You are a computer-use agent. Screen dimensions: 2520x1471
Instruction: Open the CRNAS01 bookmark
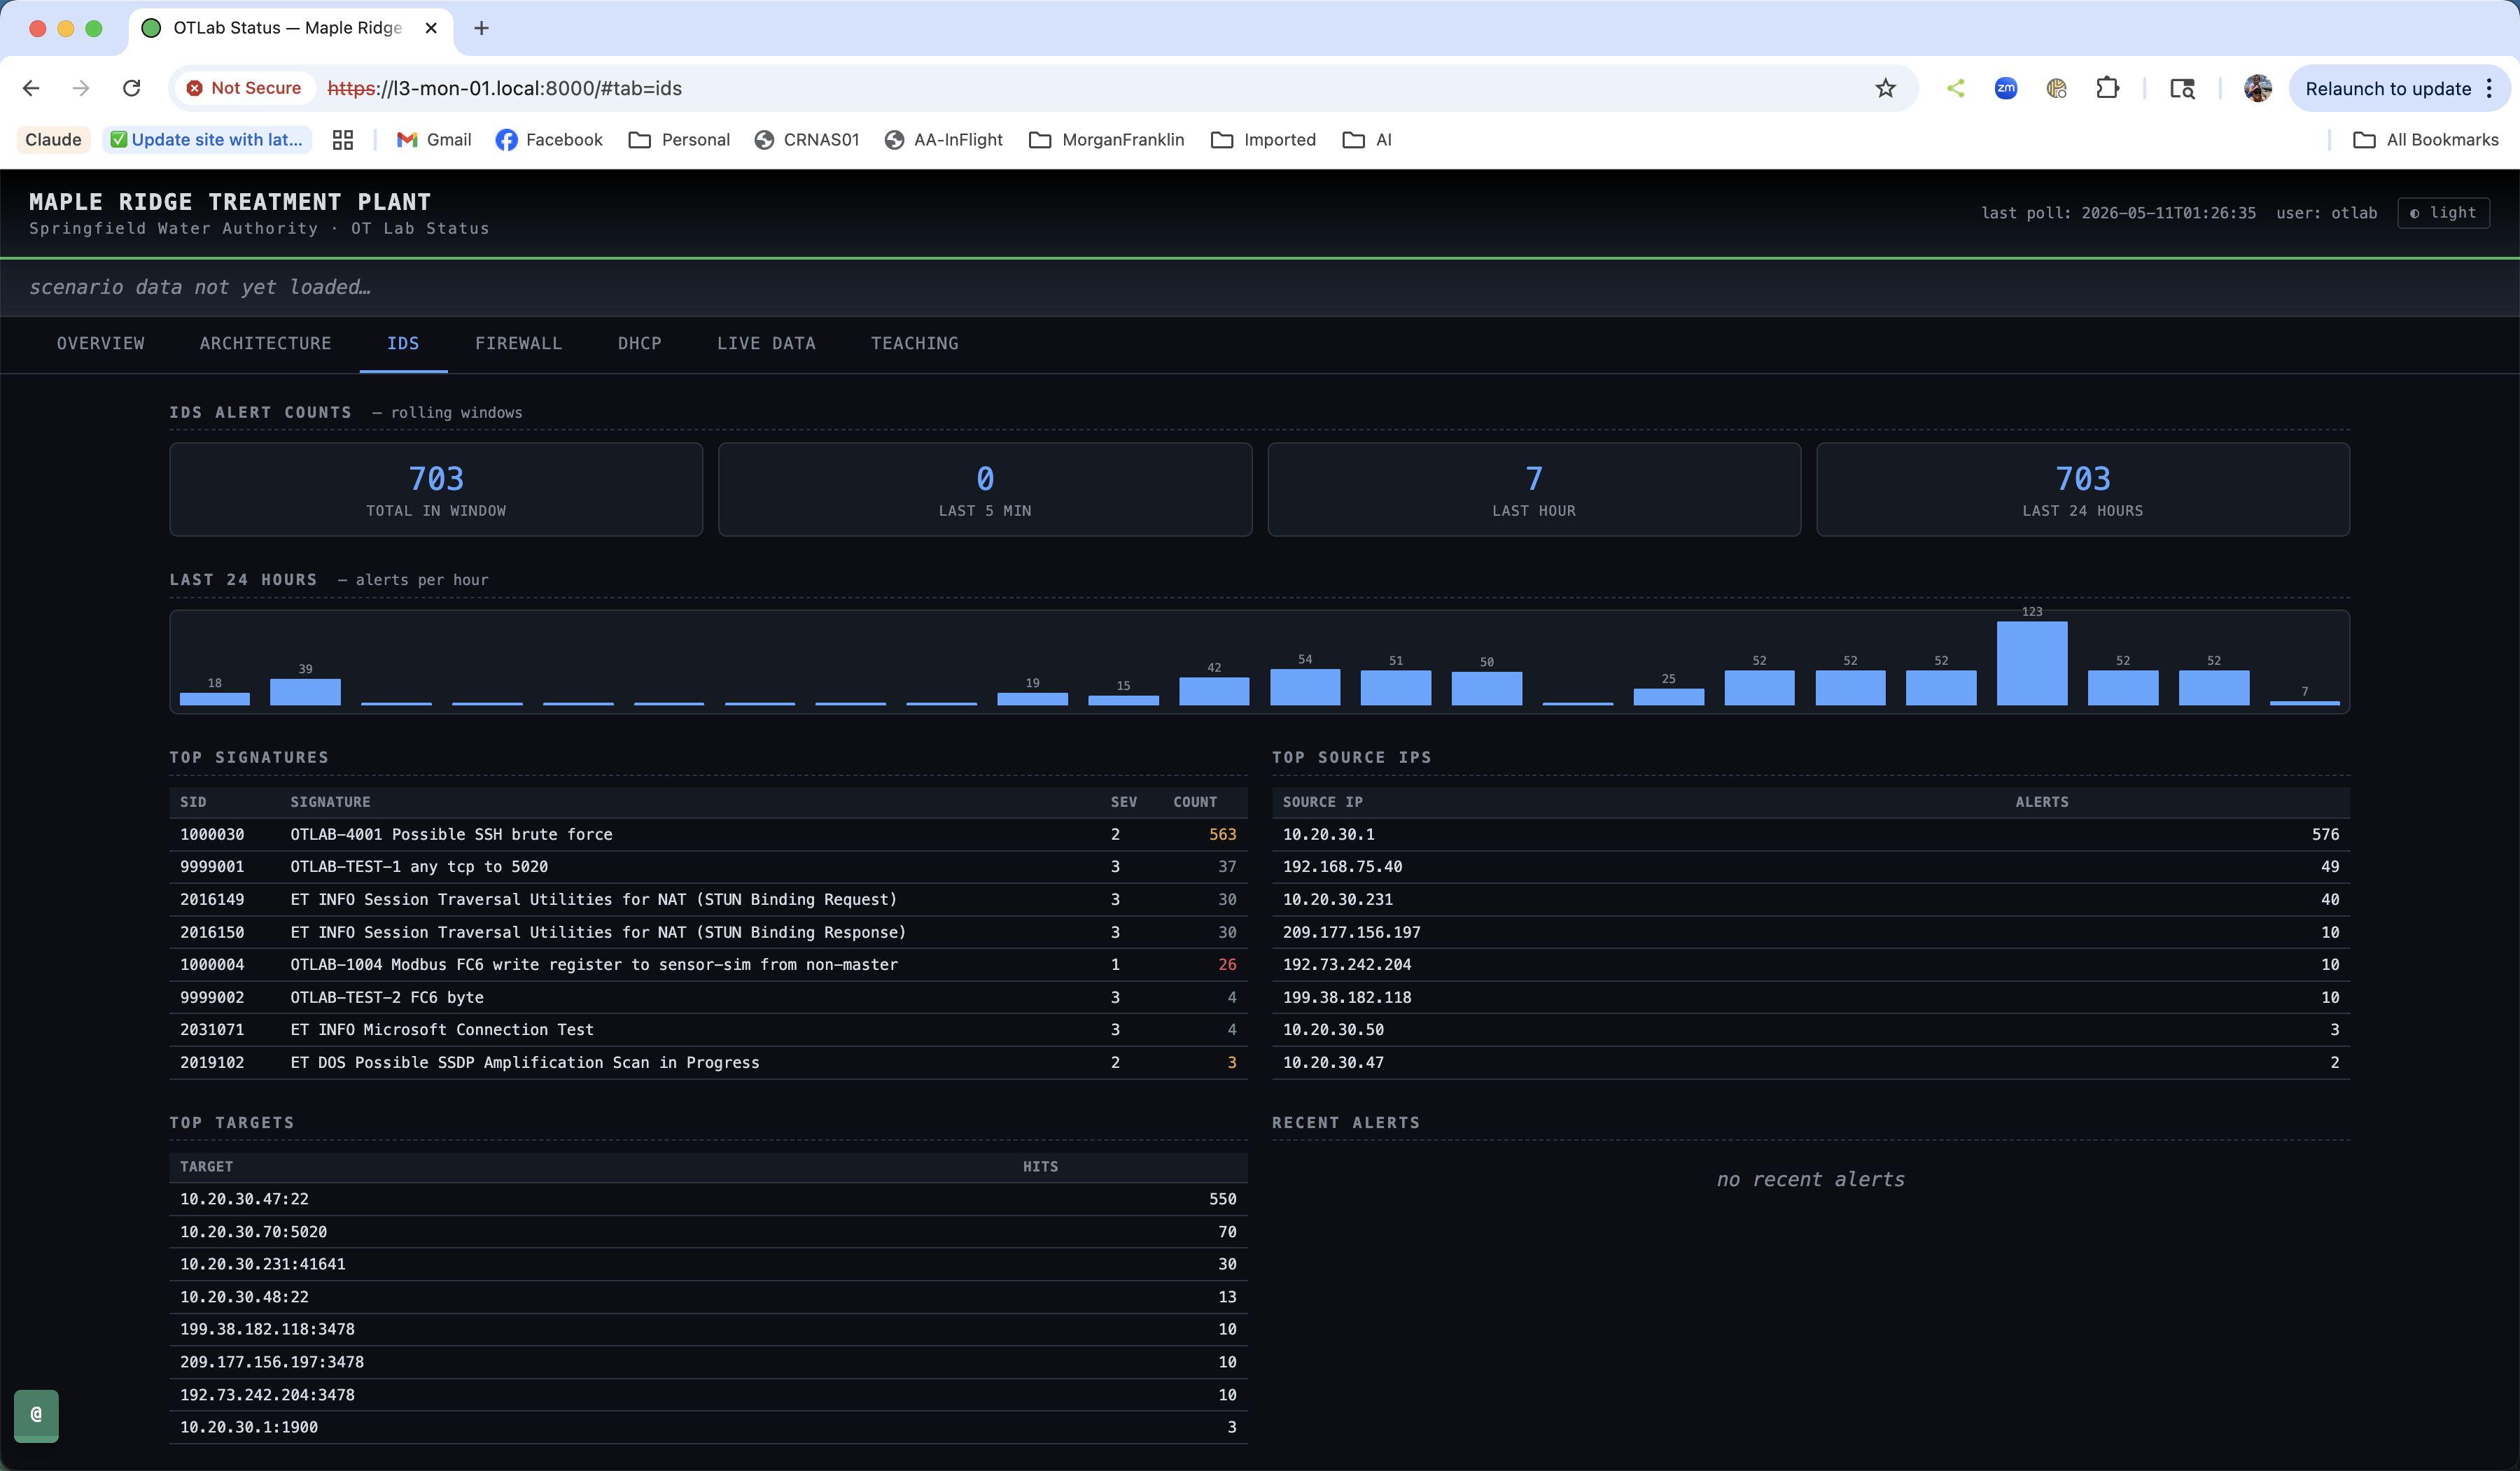[807, 140]
